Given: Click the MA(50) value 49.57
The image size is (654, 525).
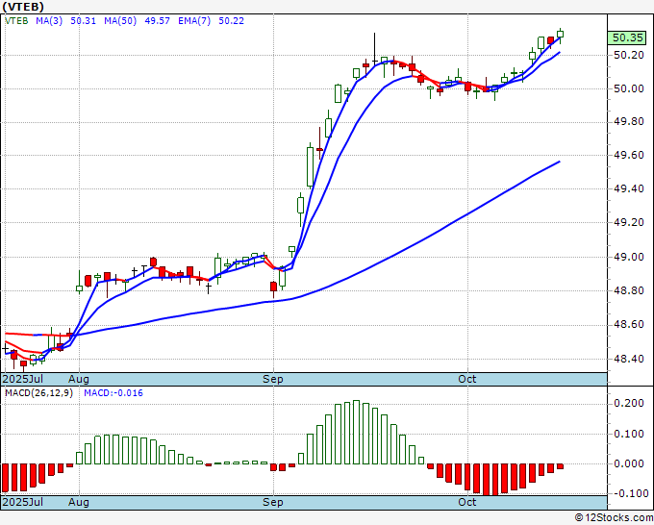Looking at the screenshot, I should [157, 21].
